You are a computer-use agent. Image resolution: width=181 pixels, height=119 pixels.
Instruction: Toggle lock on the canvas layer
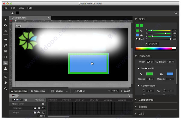click(x=35, y=108)
